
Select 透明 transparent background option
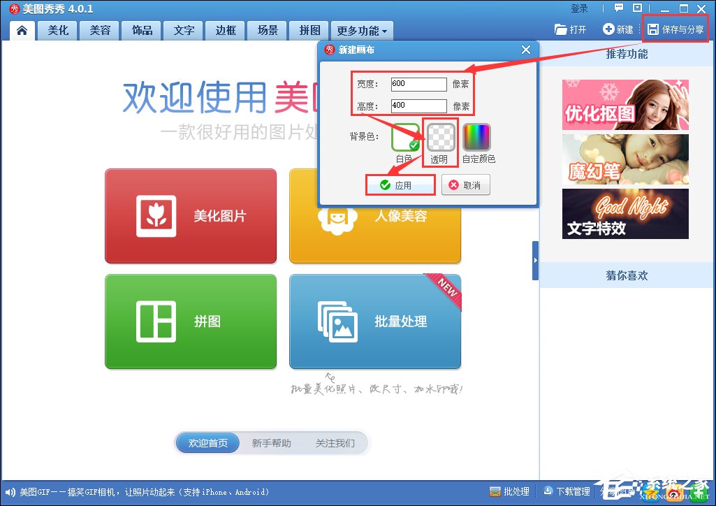[x=439, y=137]
